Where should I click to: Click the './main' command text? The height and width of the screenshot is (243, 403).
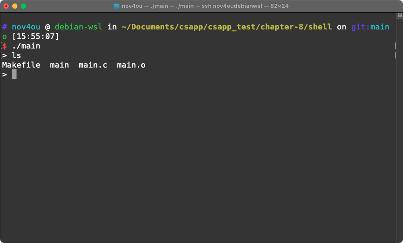click(26, 46)
